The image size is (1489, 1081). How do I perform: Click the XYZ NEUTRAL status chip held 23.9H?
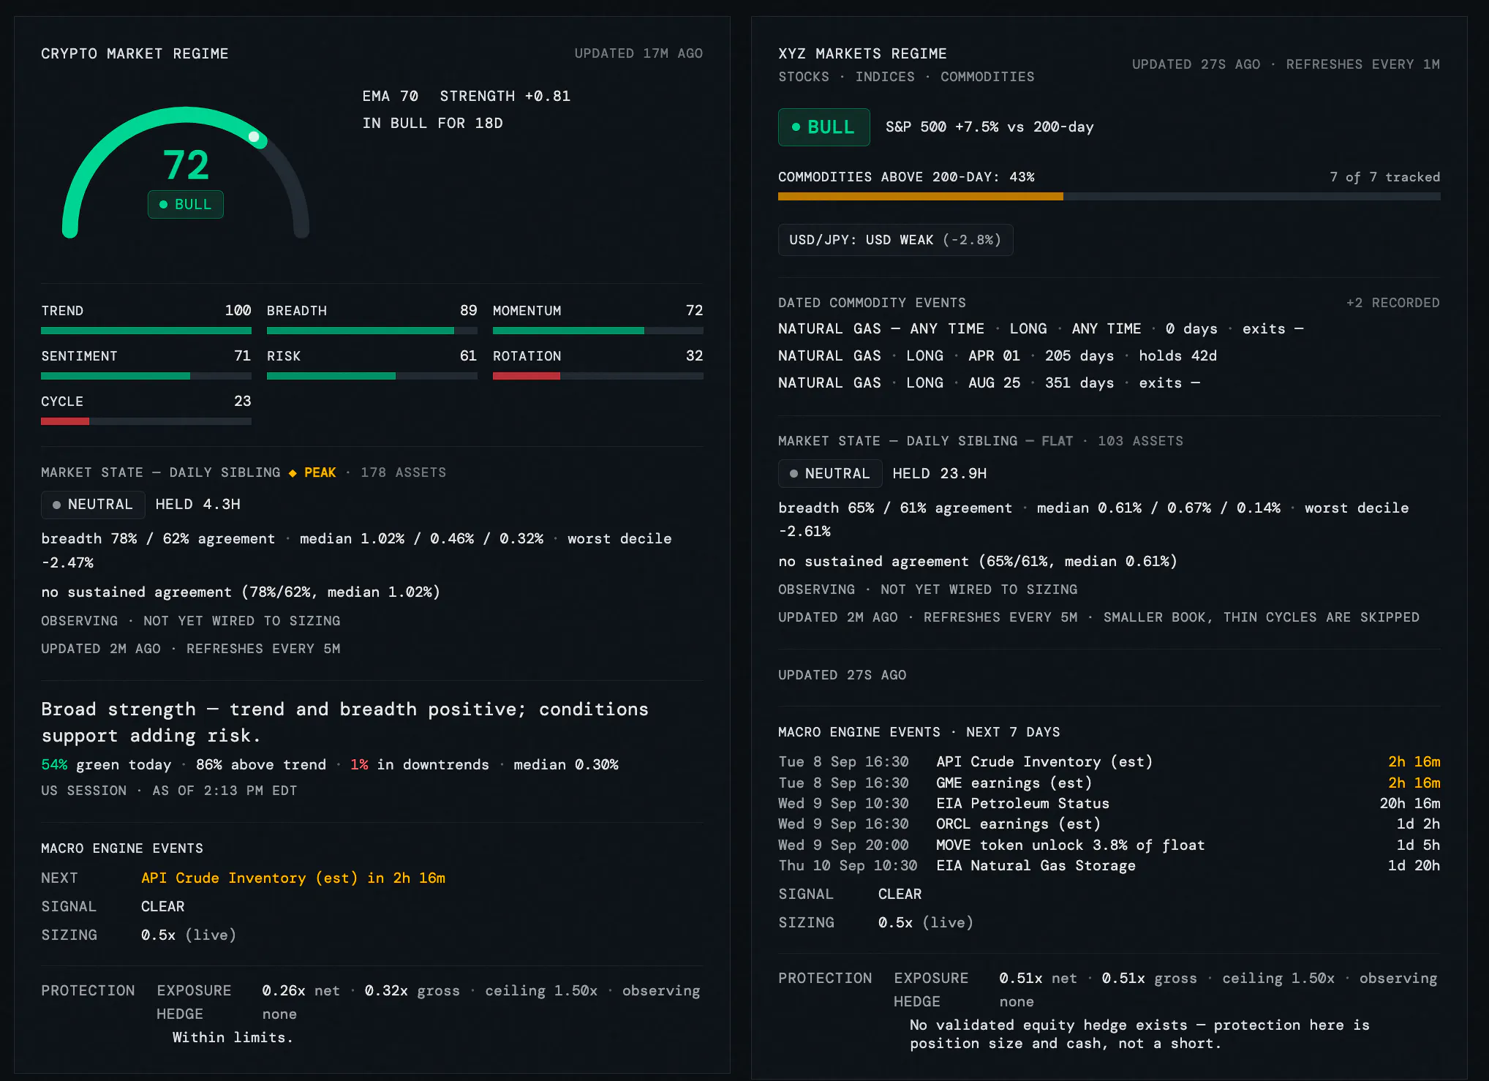[830, 474]
